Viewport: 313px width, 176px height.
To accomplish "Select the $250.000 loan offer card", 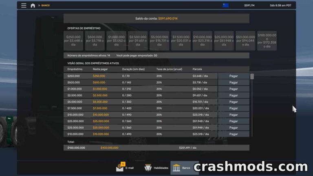I will (x=73, y=41).
